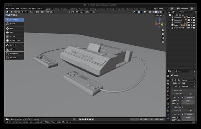Switch to the Modeling workspace tab
This screenshot has width=201, height=129.
click(56, 9)
